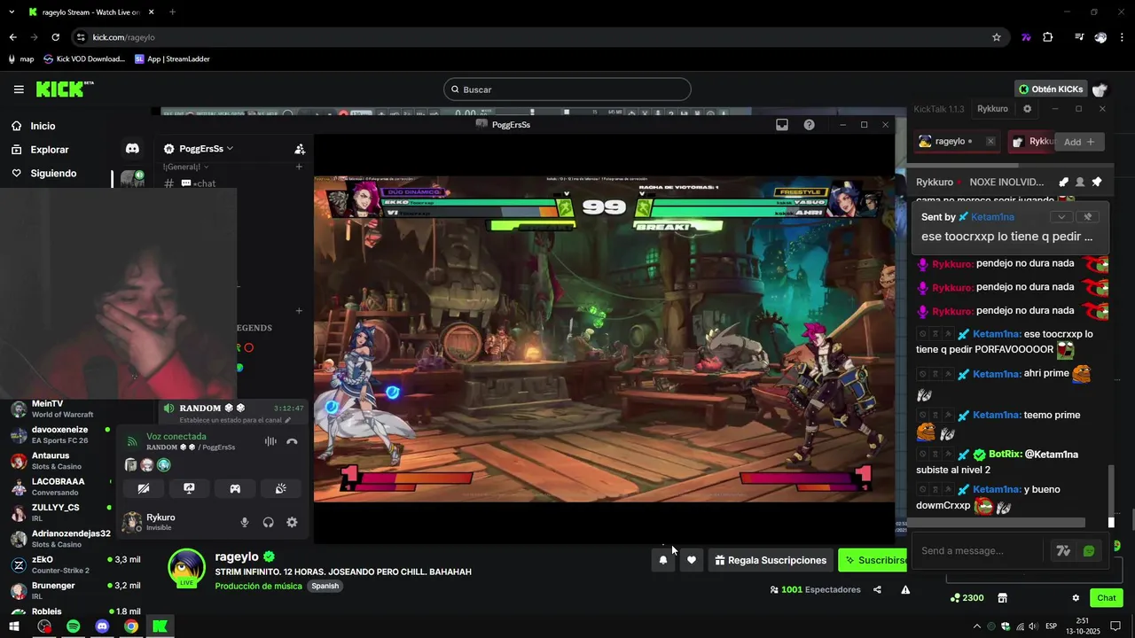1135x638 pixels.
Task: Click the green Suscribirse button
Action: click(873, 560)
